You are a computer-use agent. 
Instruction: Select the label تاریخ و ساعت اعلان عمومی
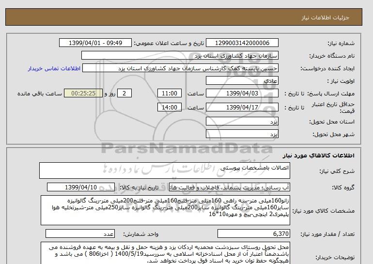(x=169, y=43)
